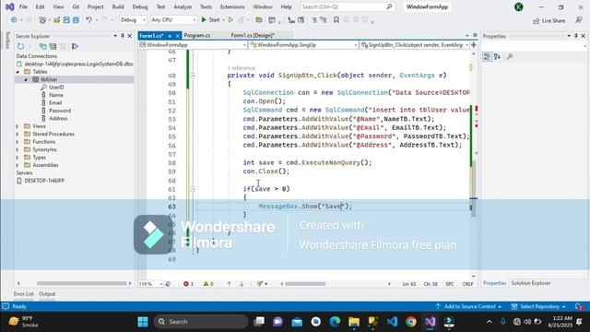Go to previous issue up arrow
The image size is (590, 332).
(229, 284)
